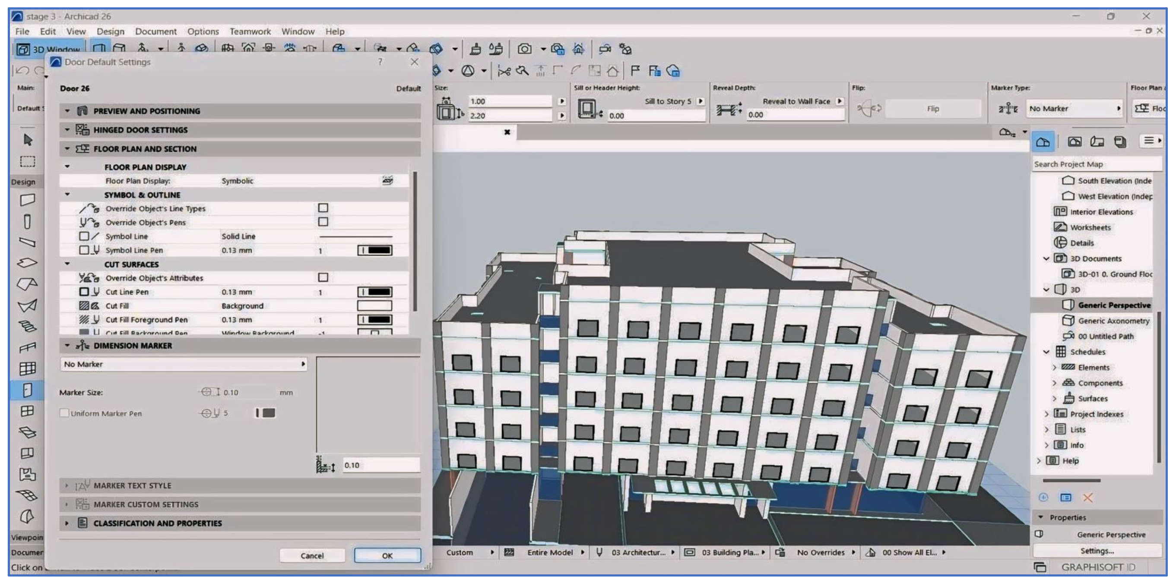Click the camera icon in toolbar

coord(524,49)
